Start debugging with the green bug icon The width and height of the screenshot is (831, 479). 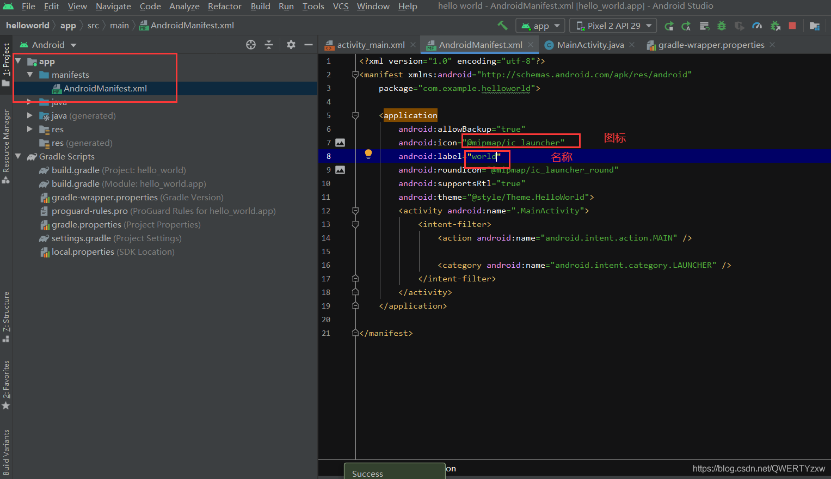pyautogui.click(x=722, y=26)
